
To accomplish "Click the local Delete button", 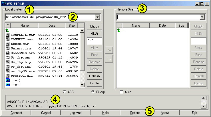I will tap(95, 69).
